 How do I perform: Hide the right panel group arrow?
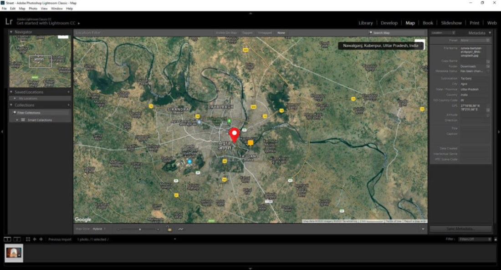pyautogui.click(x=499, y=131)
